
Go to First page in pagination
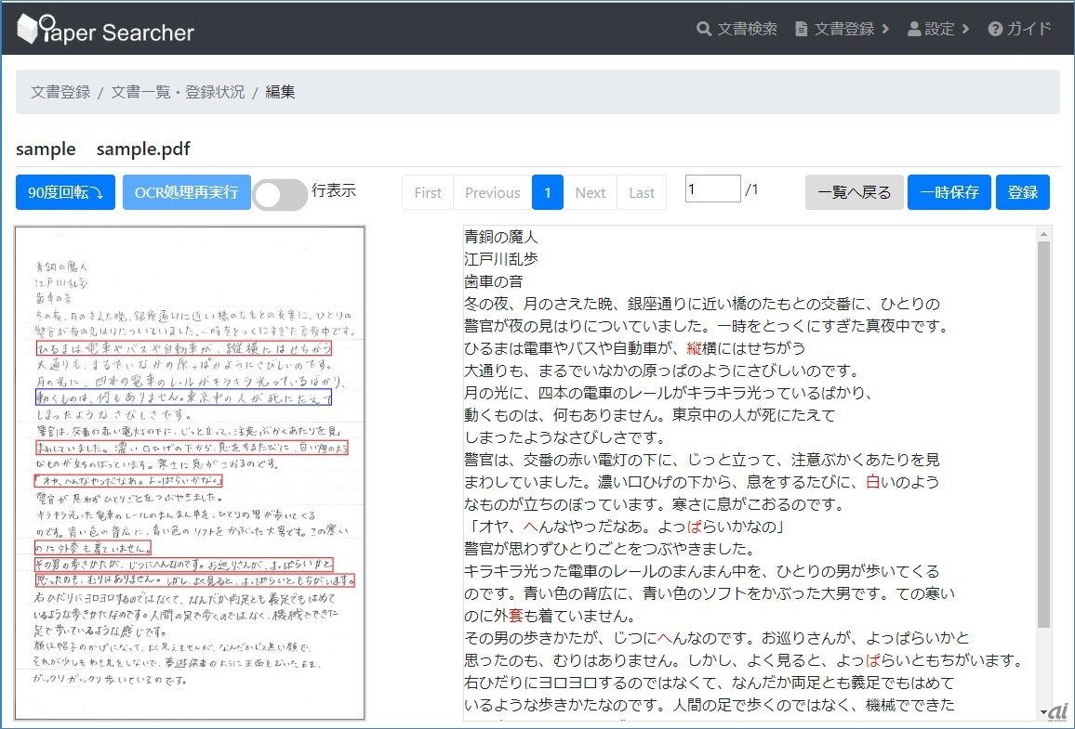(x=428, y=192)
